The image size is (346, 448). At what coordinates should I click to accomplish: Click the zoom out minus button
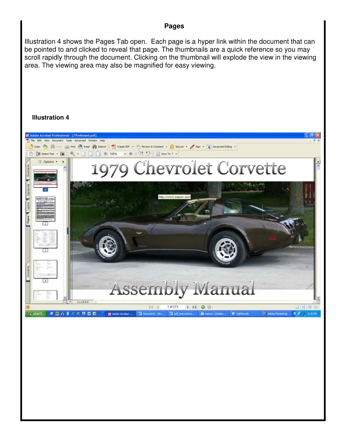(x=106, y=154)
